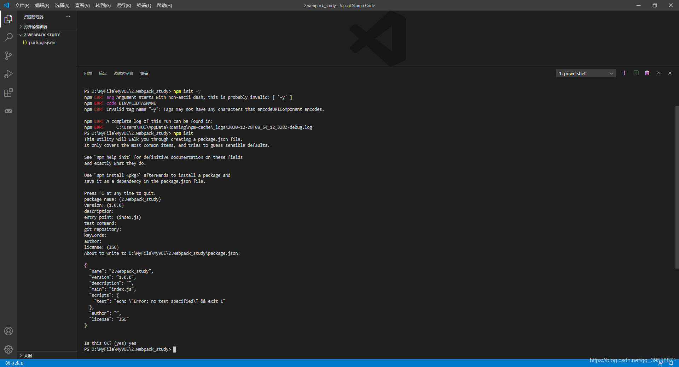Viewport: 679px width, 367px height.
Task: Open the Source Control view
Action: 8,56
